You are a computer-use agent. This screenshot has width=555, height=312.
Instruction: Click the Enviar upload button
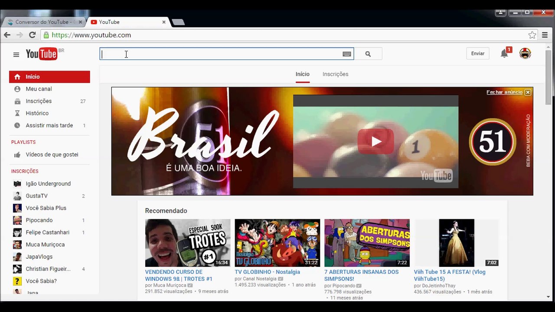(x=478, y=54)
